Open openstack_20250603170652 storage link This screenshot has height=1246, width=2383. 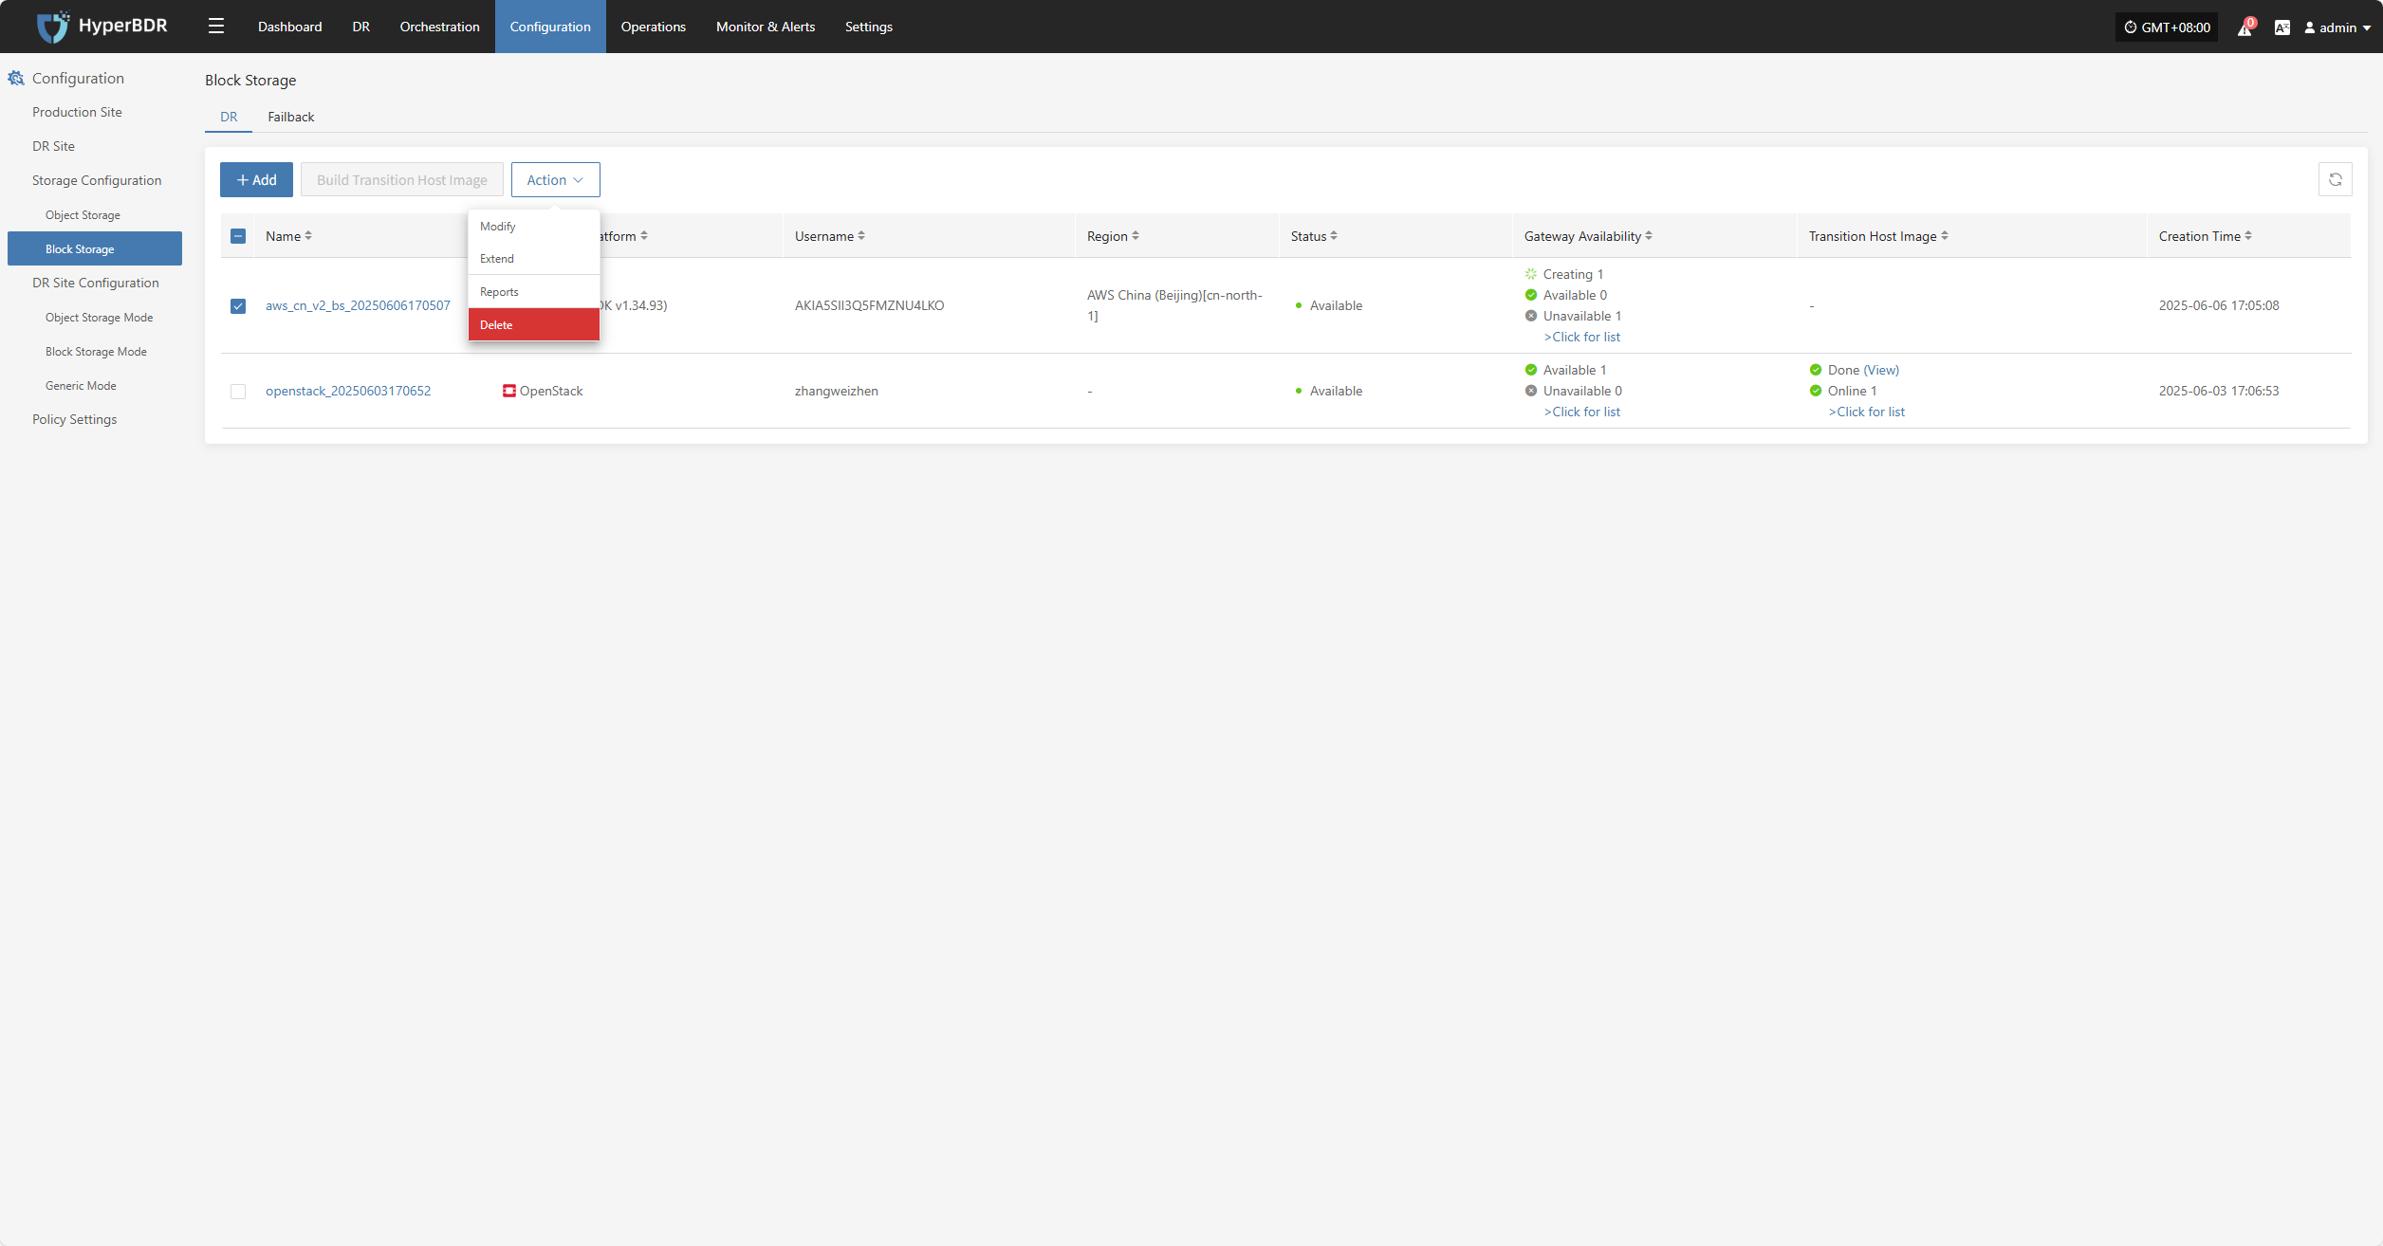(x=347, y=391)
